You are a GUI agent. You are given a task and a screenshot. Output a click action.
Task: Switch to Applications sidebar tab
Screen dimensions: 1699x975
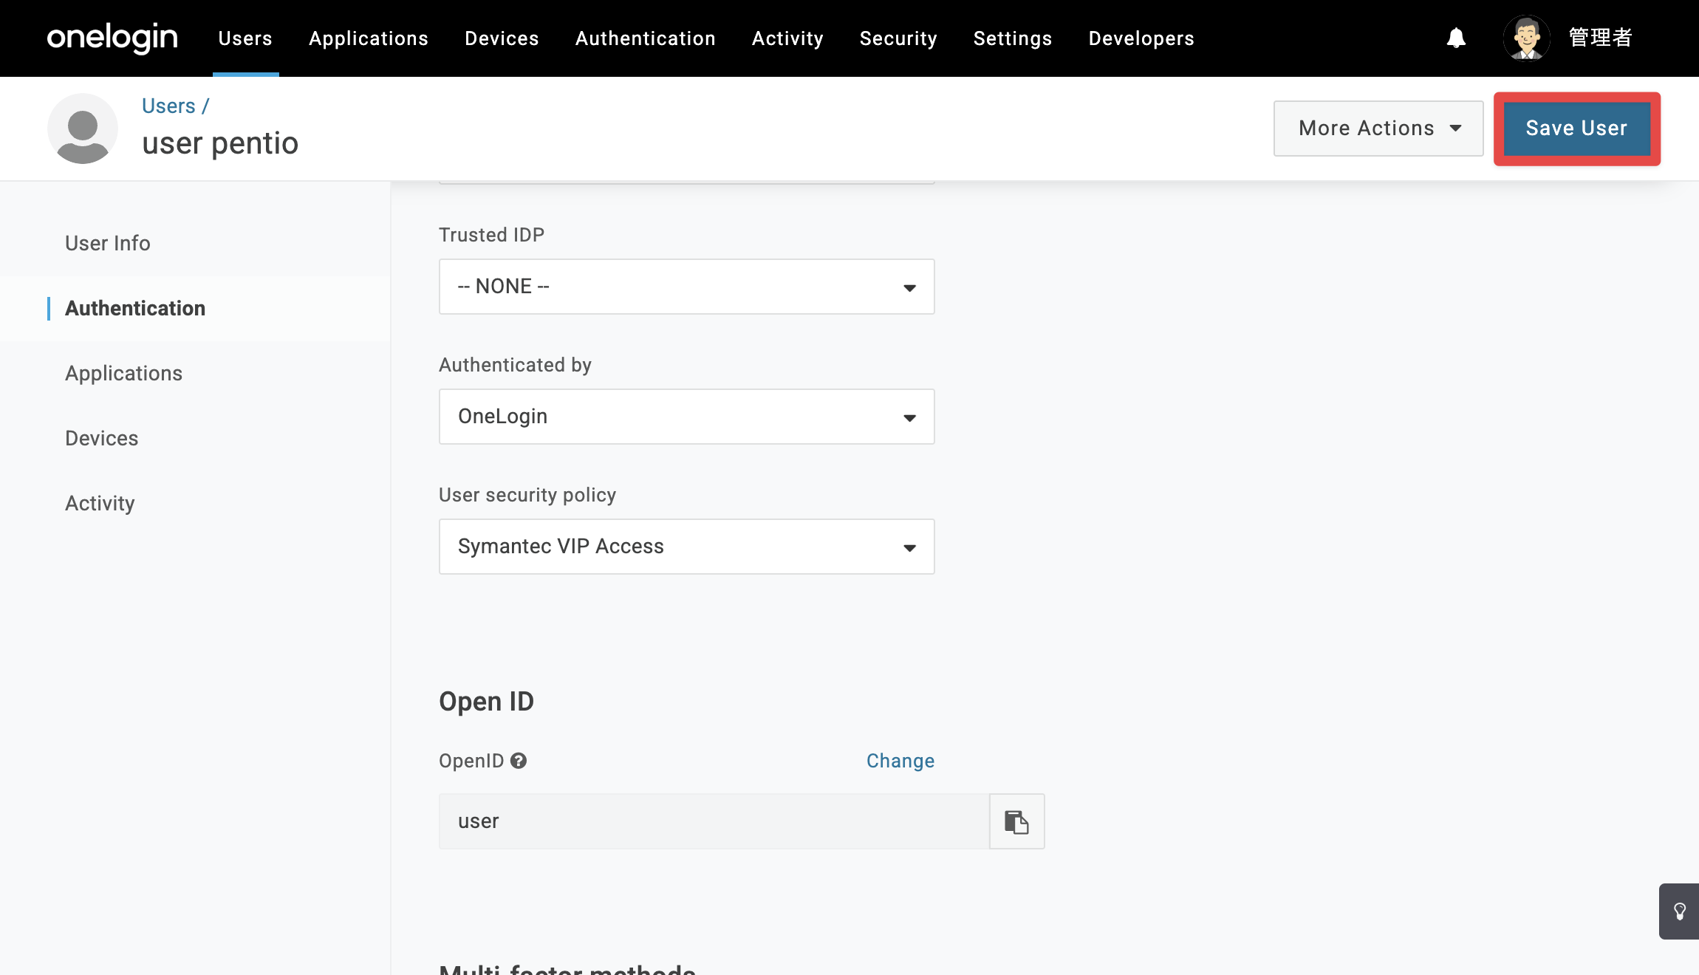click(x=123, y=373)
